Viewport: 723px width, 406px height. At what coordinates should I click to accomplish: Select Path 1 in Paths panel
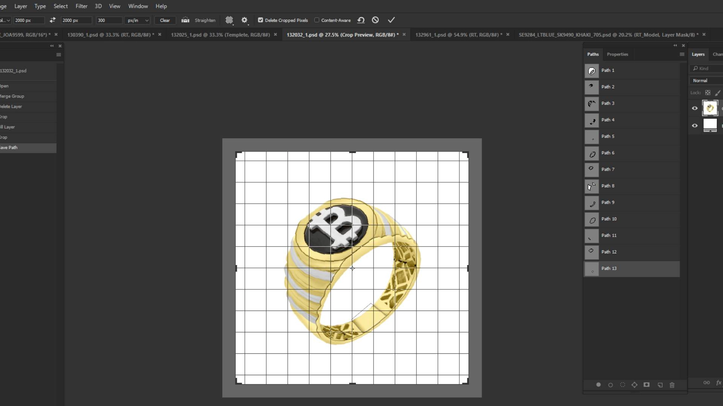click(632, 71)
